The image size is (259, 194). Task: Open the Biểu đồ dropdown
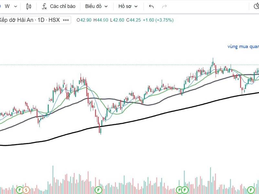pyautogui.click(x=96, y=6)
